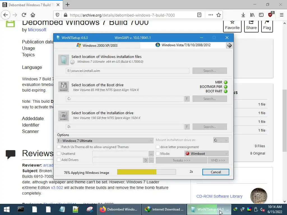The image size is (287, 215).
Task: Open the Mount Installation drive letter dropdown
Action: [x=221, y=140]
